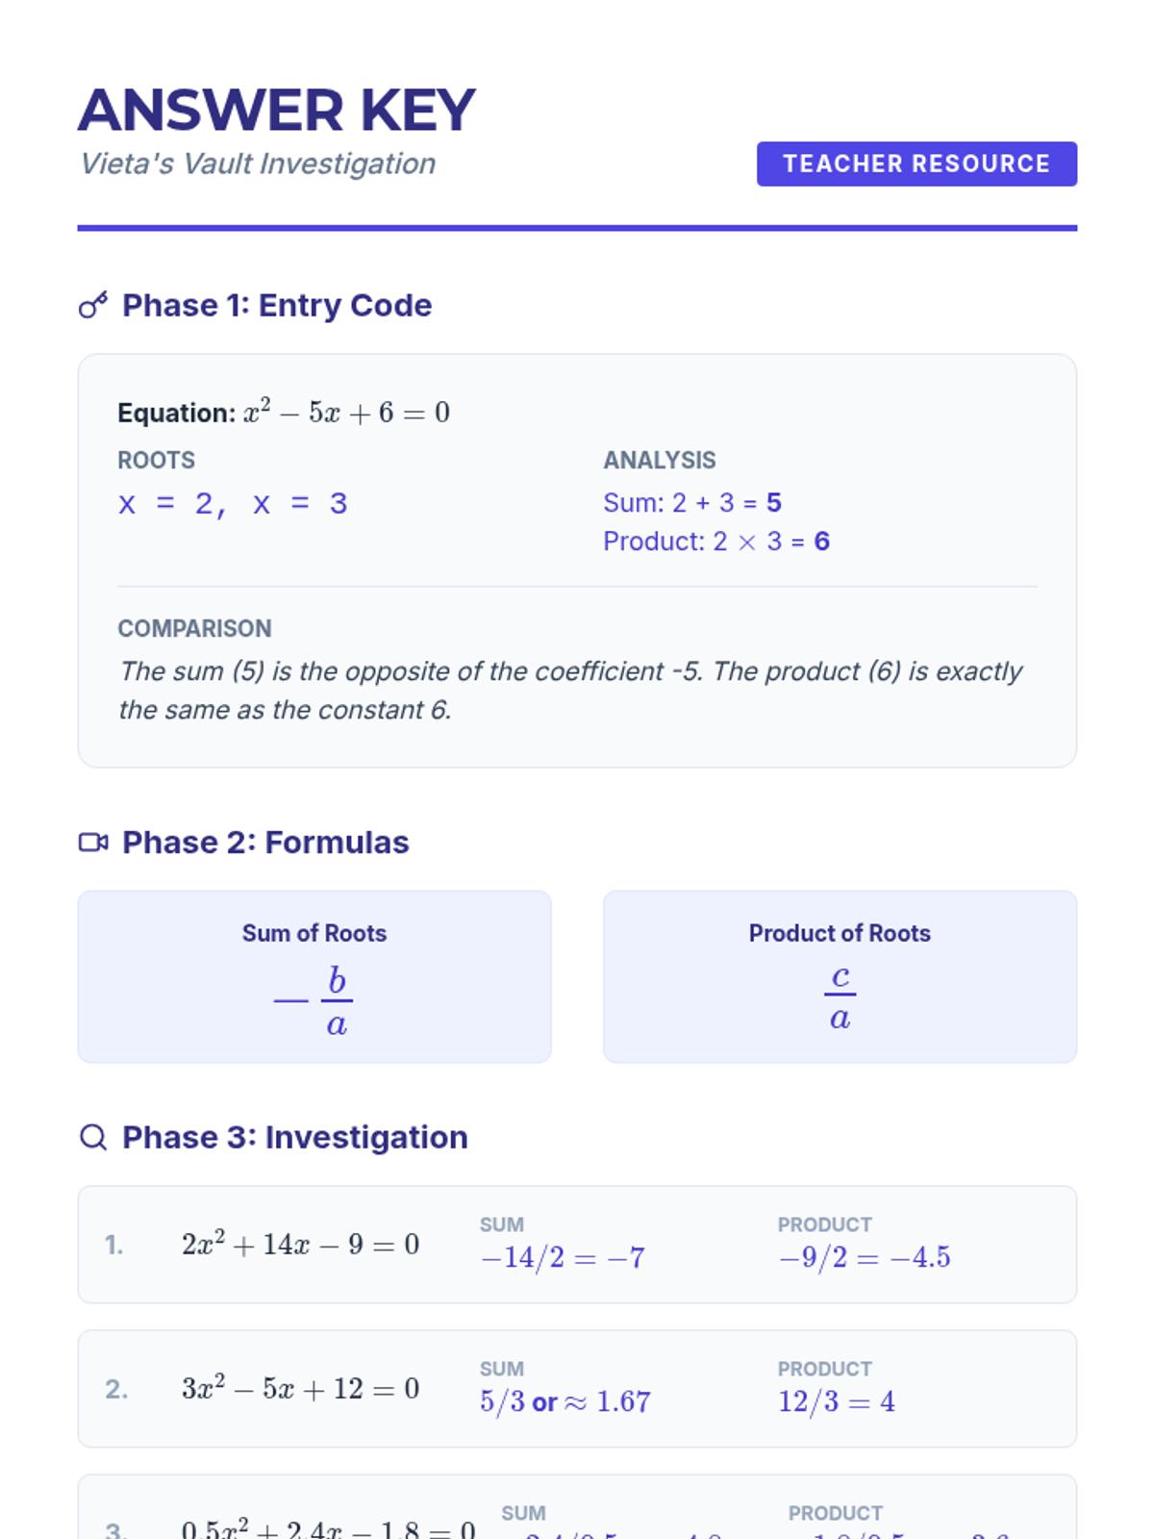1154x1539 pixels.
Task: Click the roots answer x = 2, x = 3
Action: (x=233, y=504)
